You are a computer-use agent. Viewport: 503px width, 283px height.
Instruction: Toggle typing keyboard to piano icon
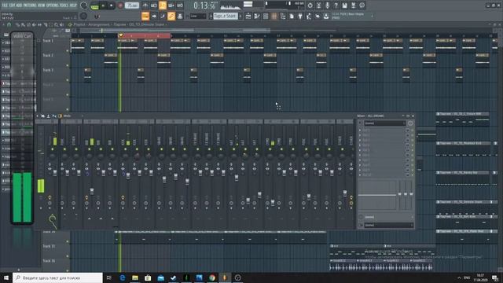pyautogui.click(x=145, y=16)
